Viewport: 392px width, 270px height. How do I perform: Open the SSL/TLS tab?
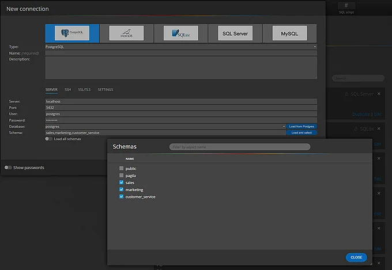click(84, 89)
